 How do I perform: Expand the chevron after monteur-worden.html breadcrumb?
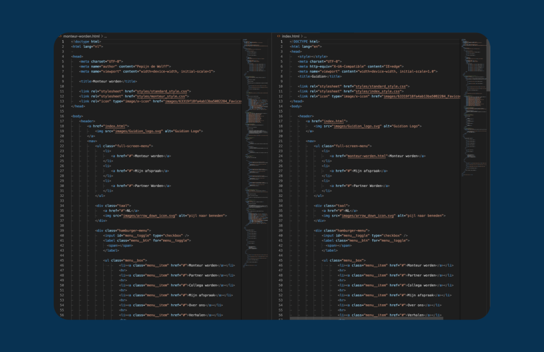[x=102, y=36]
